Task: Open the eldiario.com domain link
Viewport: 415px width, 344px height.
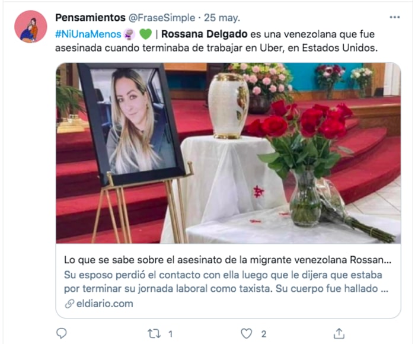Action: point(105,304)
